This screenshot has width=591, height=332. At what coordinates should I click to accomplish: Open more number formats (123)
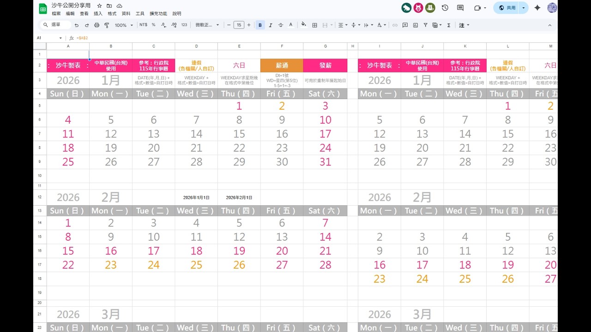point(184,25)
